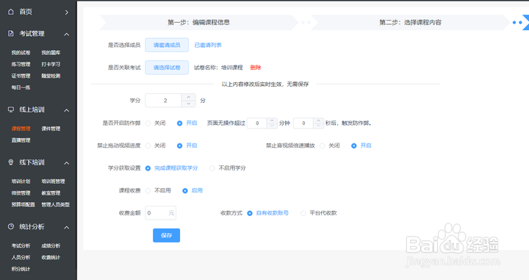Increase 分钟 value with up arrow
The height and width of the screenshot is (280, 529).
[272, 121]
